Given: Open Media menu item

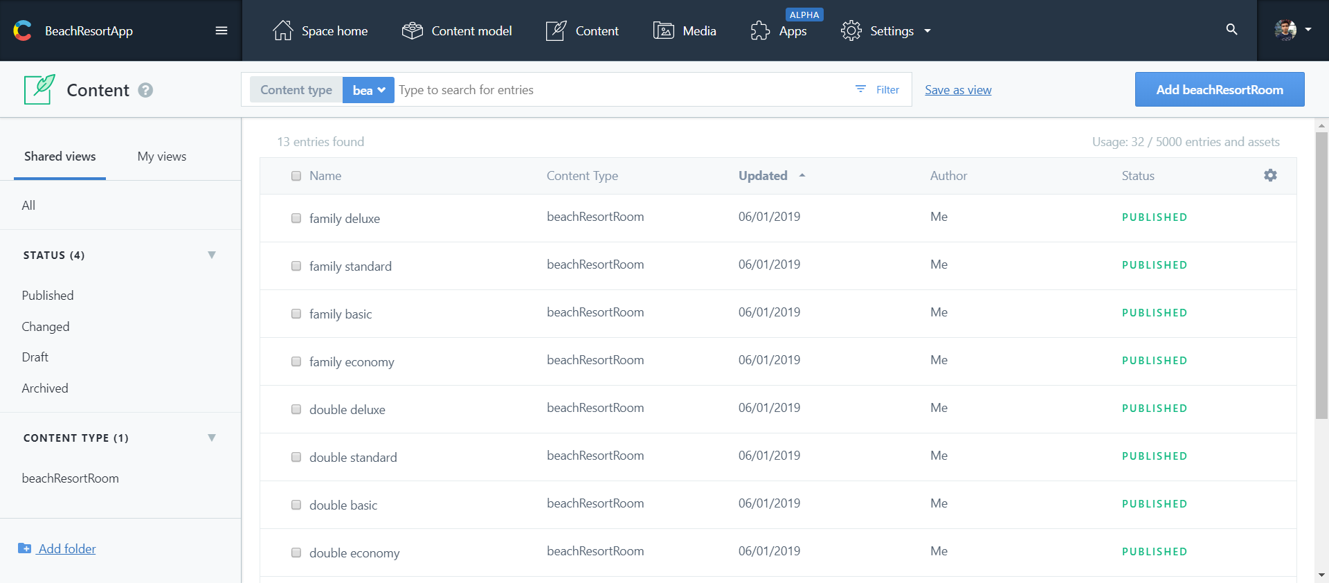Looking at the screenshot, I should pos(685,30).
